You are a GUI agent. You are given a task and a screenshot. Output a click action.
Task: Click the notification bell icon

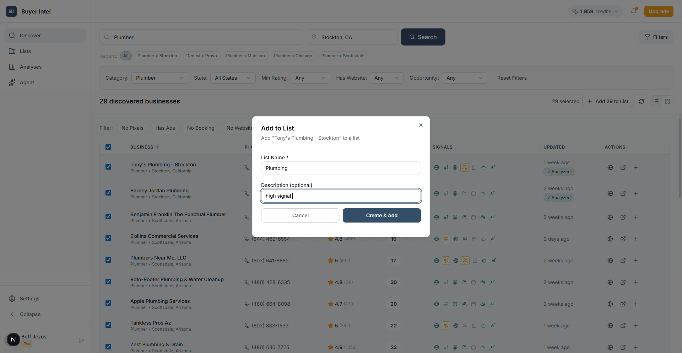point(634,11)
